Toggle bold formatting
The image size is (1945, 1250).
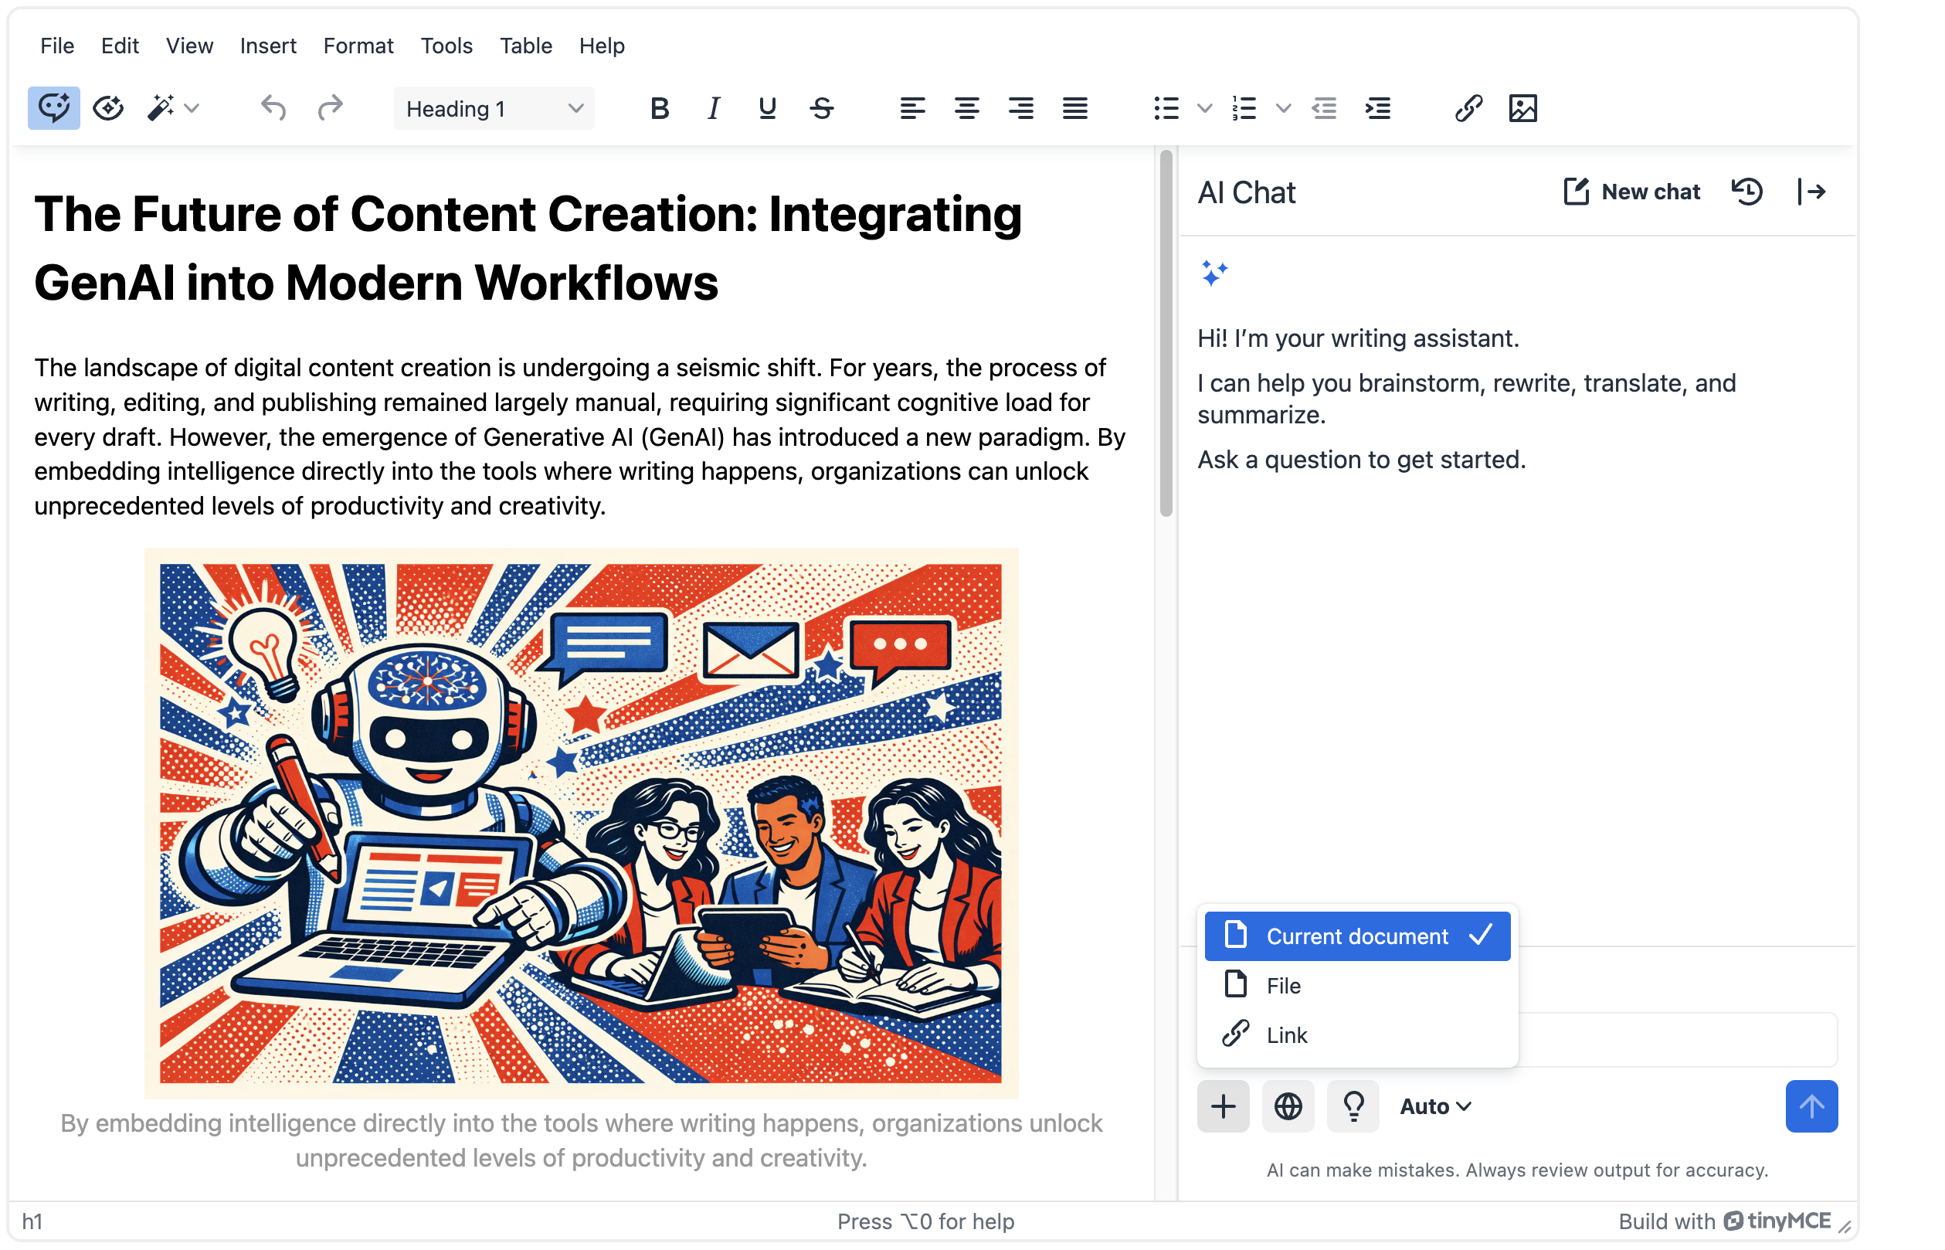tap(659, 107)
